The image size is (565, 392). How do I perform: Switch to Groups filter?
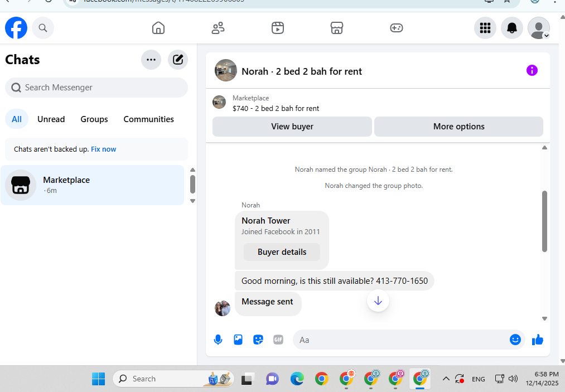tap(94, 119)
